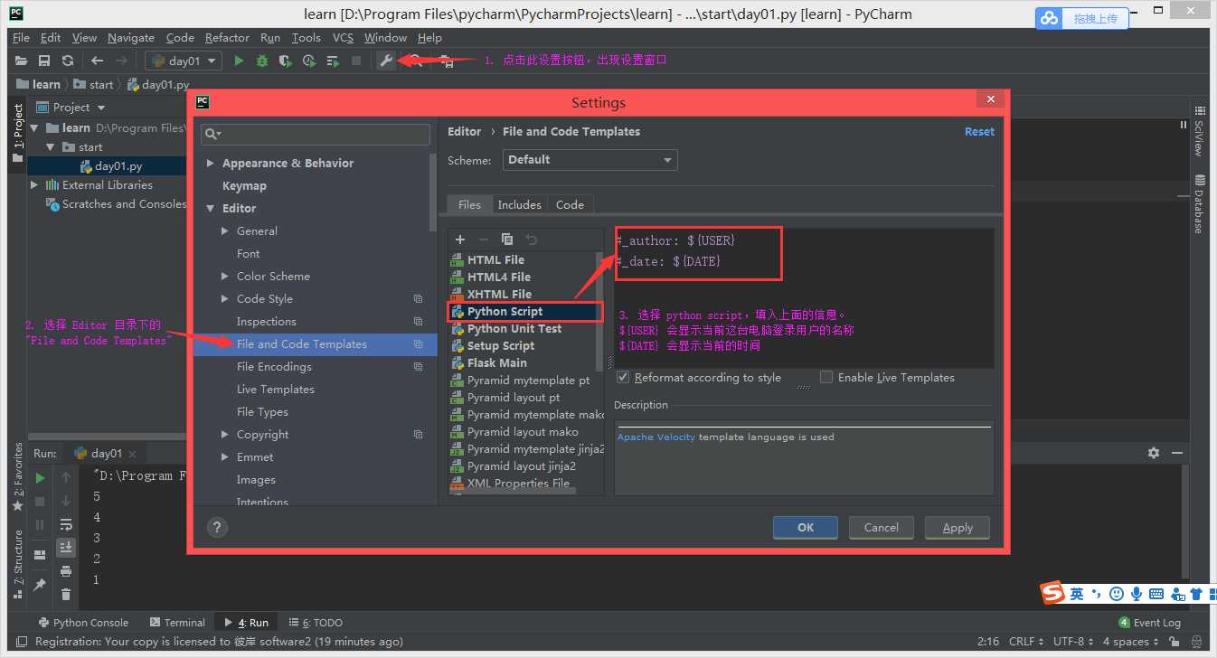Run day01 with the green play icon
1217x658 pixels.
[x=239, y=61]
